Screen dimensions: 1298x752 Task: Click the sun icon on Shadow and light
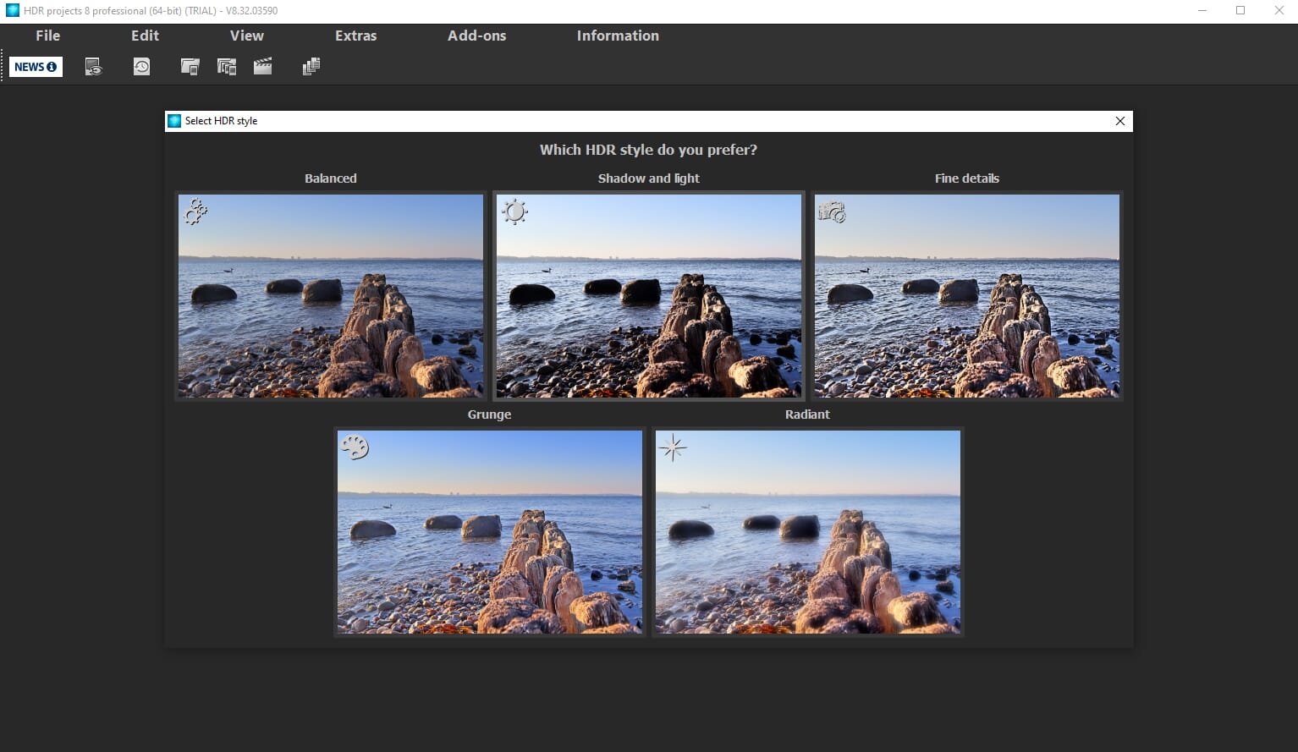tap(514, 211)
